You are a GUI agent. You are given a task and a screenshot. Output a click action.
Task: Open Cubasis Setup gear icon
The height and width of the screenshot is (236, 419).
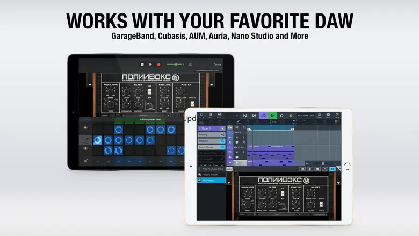[x=328, y=116]
